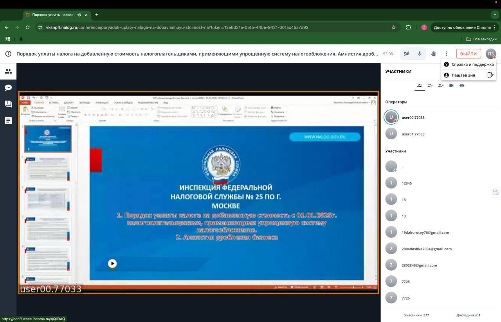Go forward in Chrome browser

[17, 27]
